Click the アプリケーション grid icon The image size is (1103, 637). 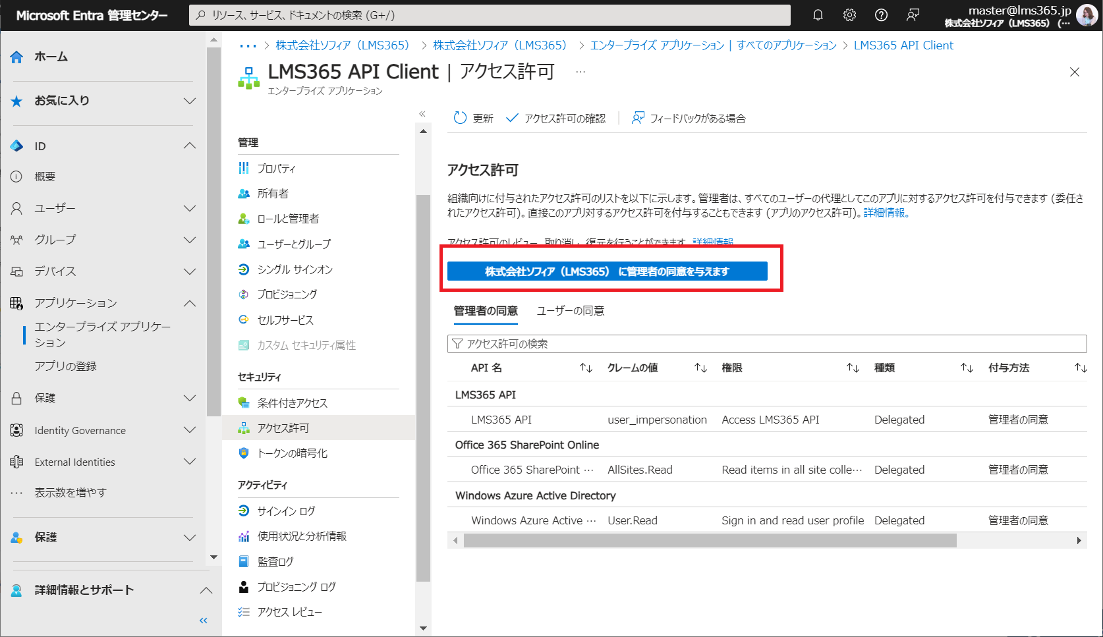(16, 303)
